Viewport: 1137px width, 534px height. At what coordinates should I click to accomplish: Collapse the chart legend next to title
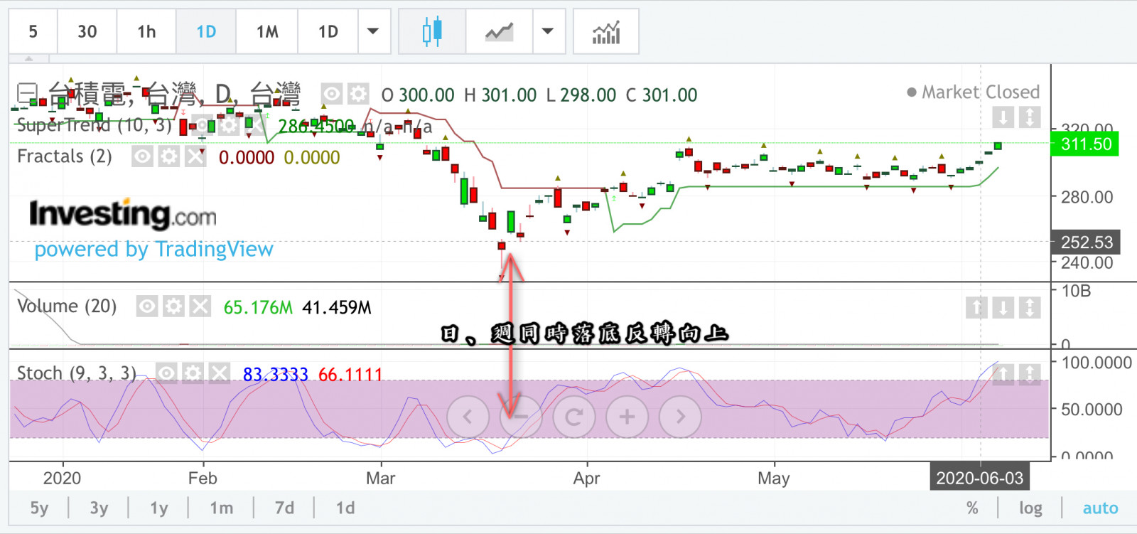click(26, 93)
